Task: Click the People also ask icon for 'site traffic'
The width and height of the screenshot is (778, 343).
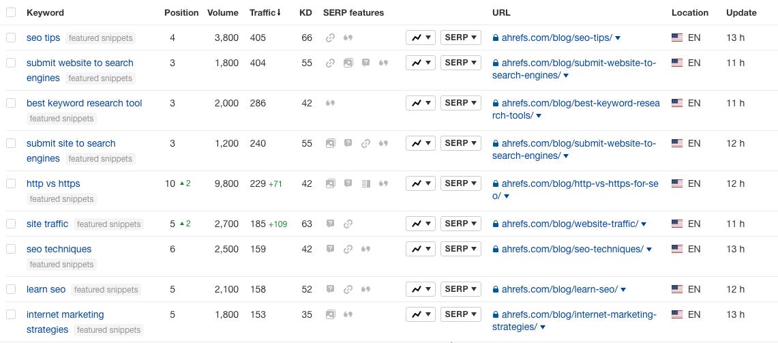Action: click(x=331, y=224)
